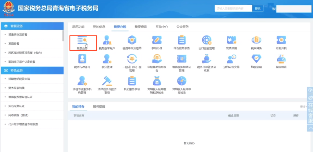Open 税收减免 icon
This screenshot has height=152, width=313.
click(256, 40)
